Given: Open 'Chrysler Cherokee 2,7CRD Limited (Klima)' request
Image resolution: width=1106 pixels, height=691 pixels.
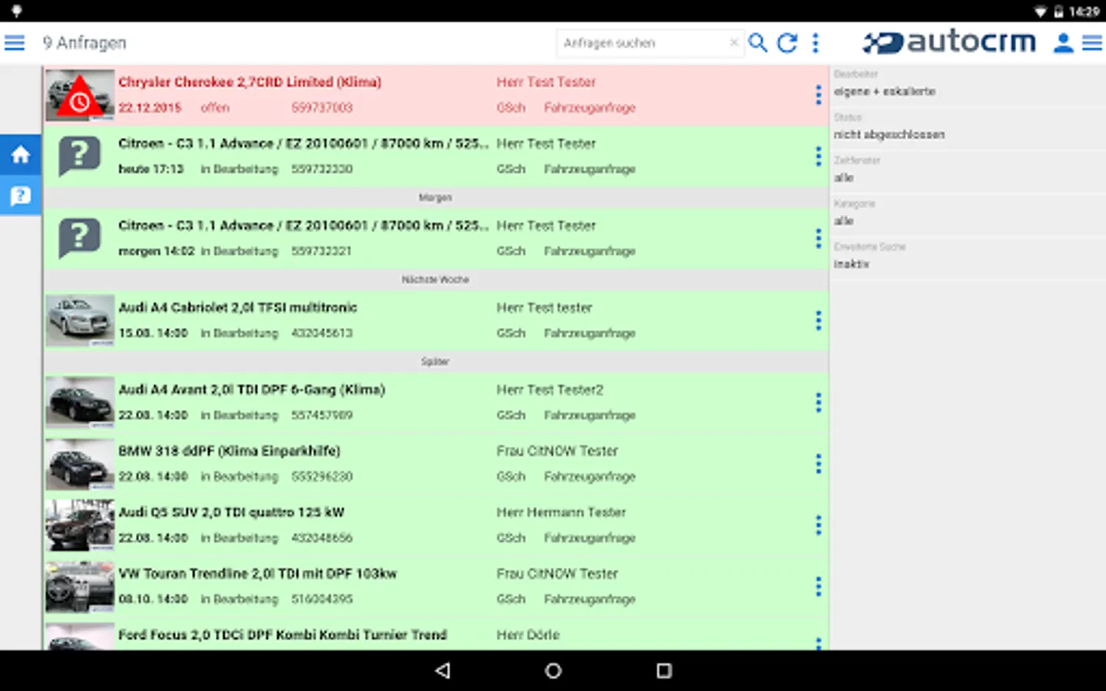Looking at the screenshot, I should point(250,82).
